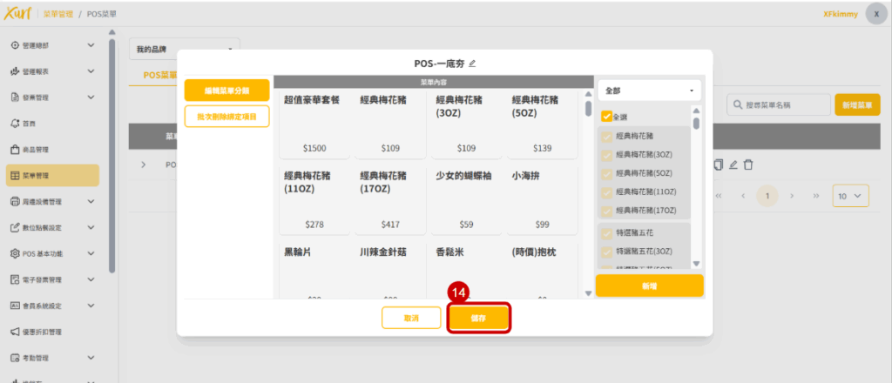
Task: Click the 搜尋菜單名稱 search field
Action: (779, 104)
